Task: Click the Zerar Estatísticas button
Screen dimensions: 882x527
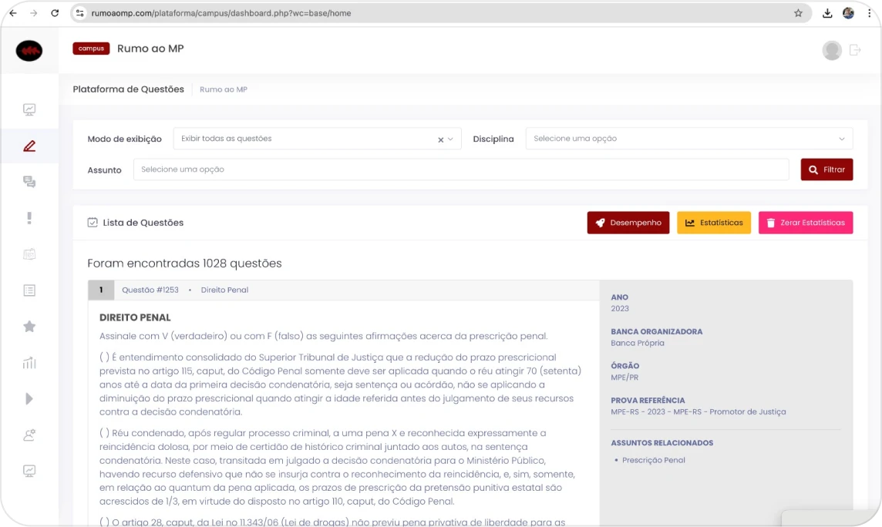Action: click(x=805, y=223)
